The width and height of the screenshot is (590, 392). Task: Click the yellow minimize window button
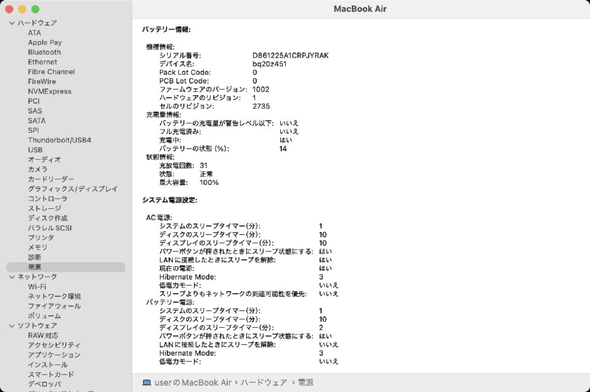click(x=22, y=9)
